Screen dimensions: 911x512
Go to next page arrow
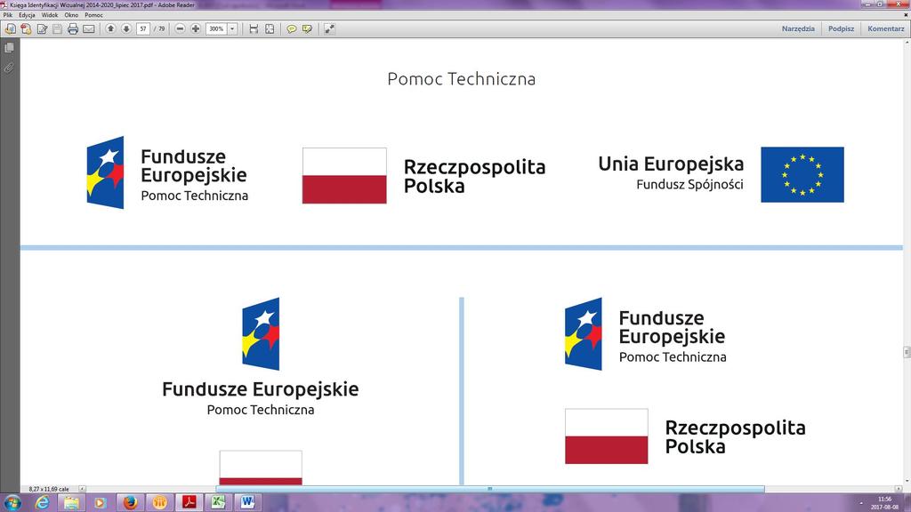pos(126,28)
